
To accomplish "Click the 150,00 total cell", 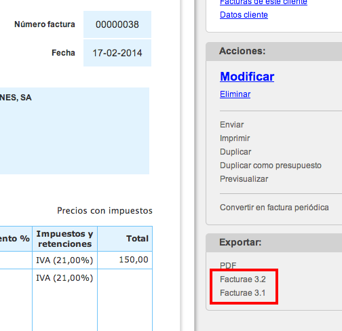I will [x=125, y=260].
